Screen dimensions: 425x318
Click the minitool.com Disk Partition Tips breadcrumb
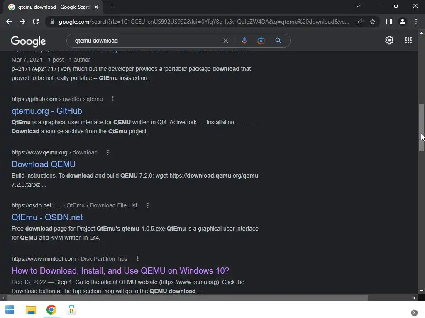pyautogui.click(x=69, y=259)
